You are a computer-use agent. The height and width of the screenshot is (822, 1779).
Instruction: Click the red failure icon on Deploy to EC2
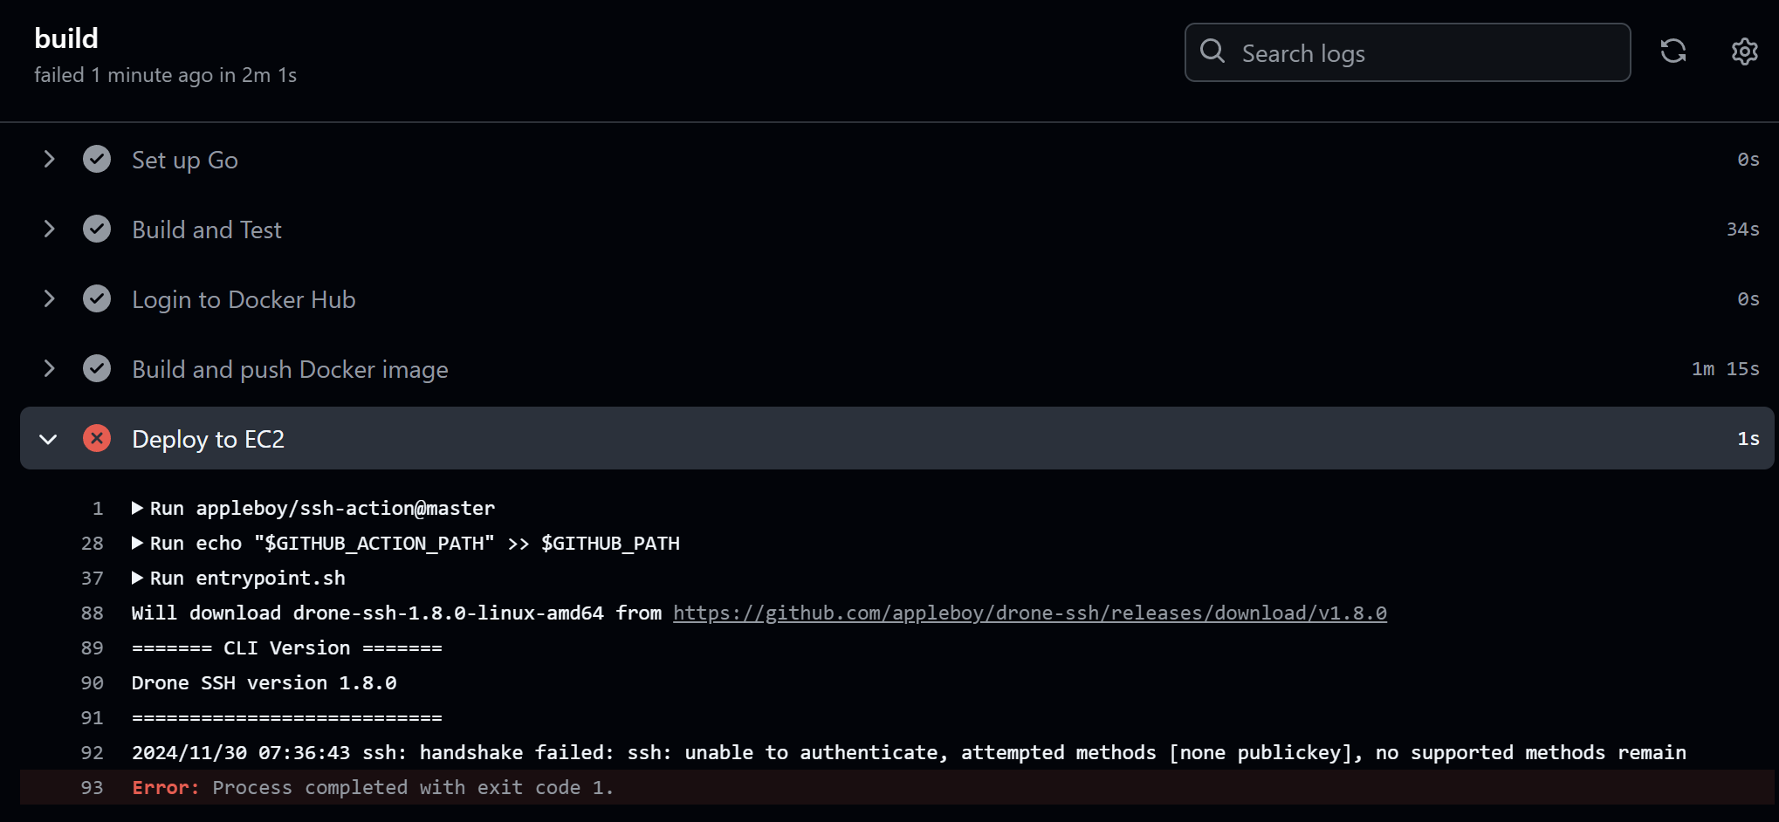click(97, 438)
